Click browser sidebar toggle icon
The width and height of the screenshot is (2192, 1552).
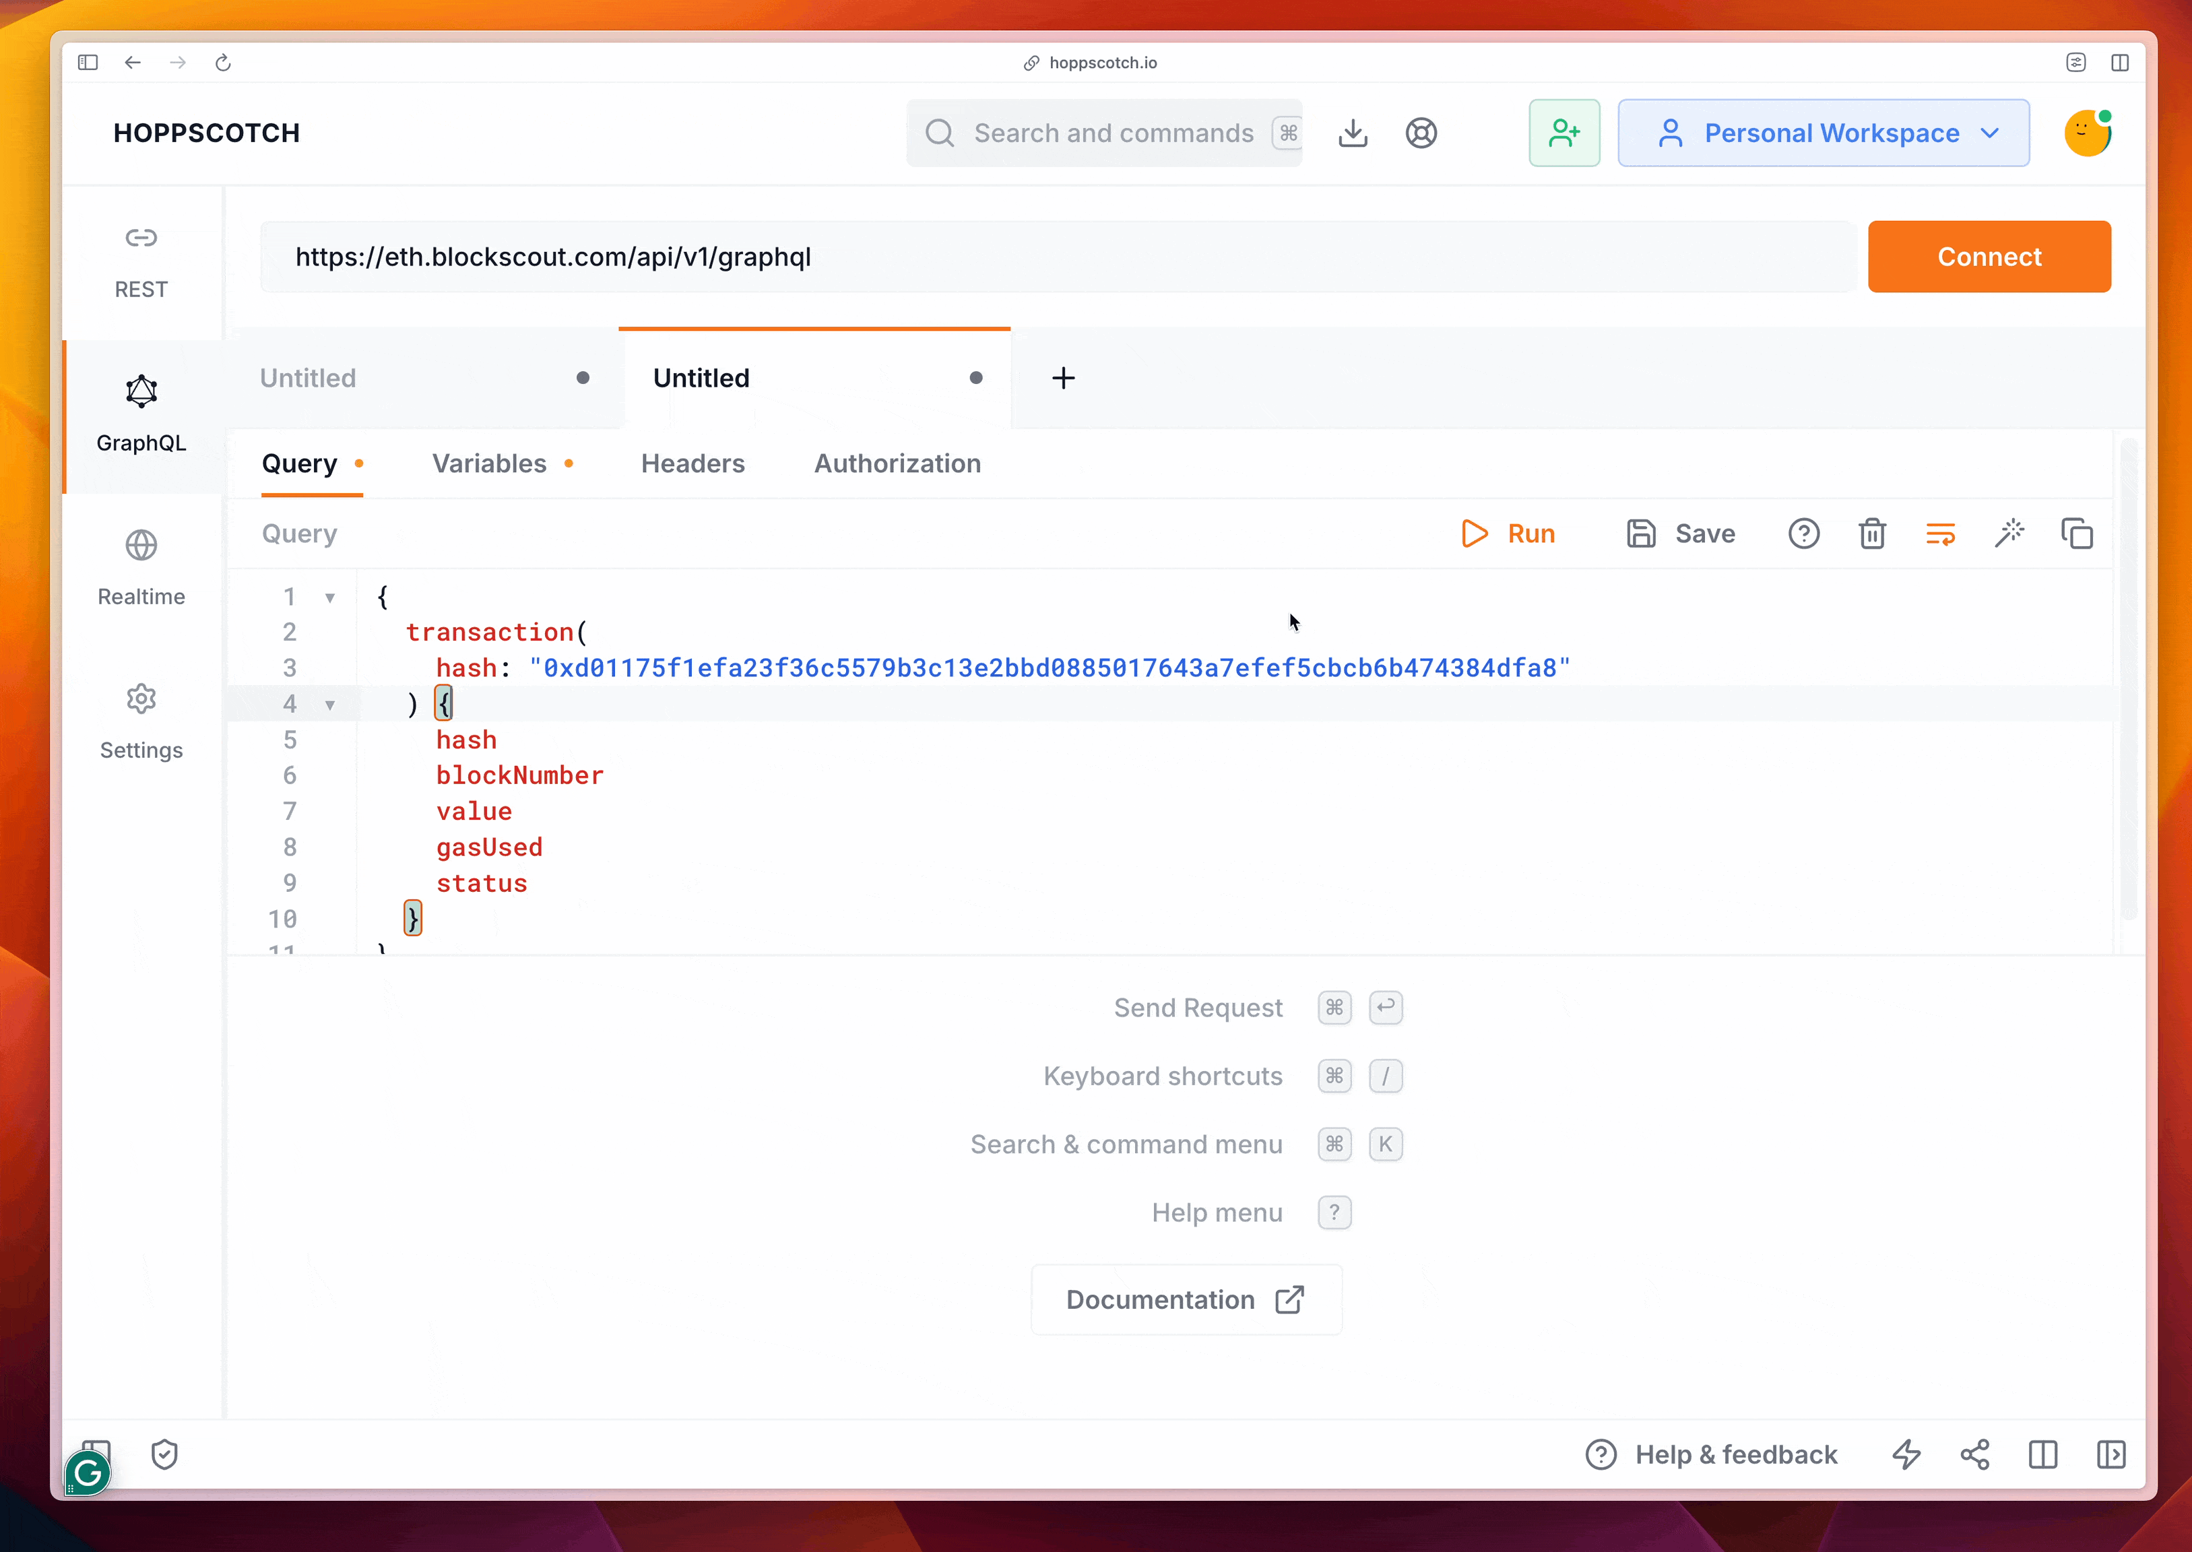[88, 62]
